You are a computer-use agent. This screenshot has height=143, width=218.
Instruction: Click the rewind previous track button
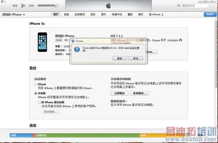click(14, 6)
